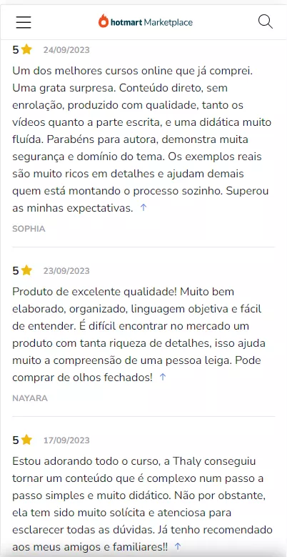Open the hamburger navigation menu
Viewport: 287px width, 557px height.
pos(24,22)
